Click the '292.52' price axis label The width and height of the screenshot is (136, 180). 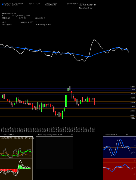click(x=133, y=98)
